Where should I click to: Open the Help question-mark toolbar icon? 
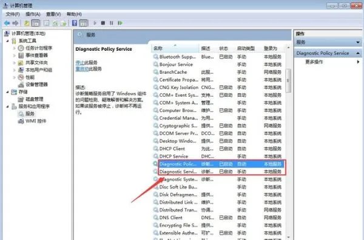click(x=75, y=23)
